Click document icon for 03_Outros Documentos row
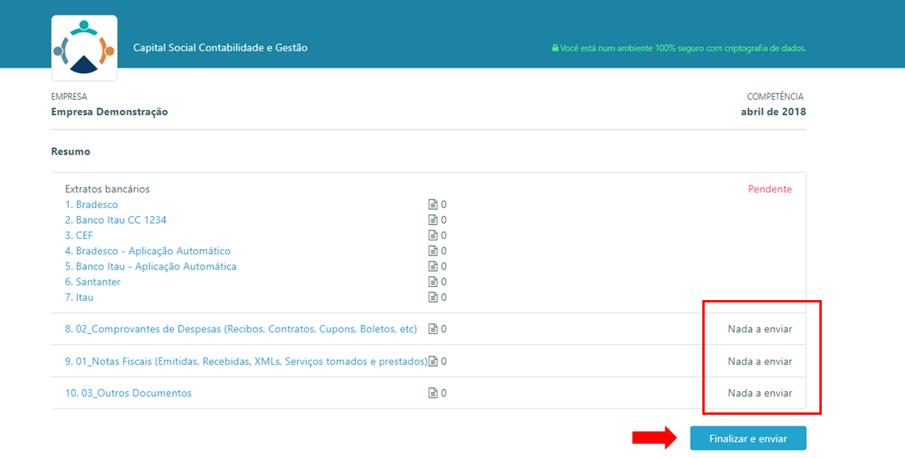Screen dimensions: 905x458 point(432,394)
